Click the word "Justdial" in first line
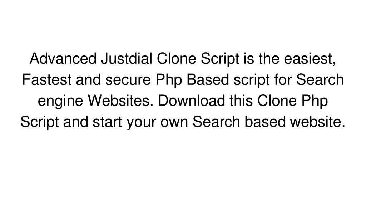Screen dimensions: 366x206 click(127, 58)
